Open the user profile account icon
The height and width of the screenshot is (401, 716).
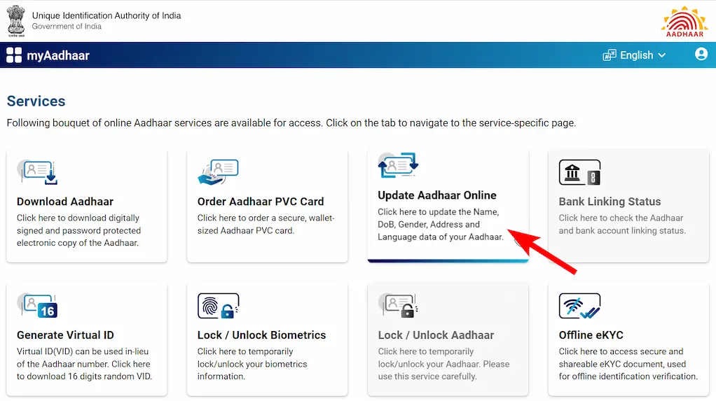pos(701,55)
